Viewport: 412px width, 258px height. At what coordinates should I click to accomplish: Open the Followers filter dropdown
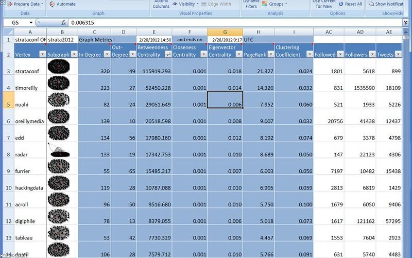click(372, 54)
